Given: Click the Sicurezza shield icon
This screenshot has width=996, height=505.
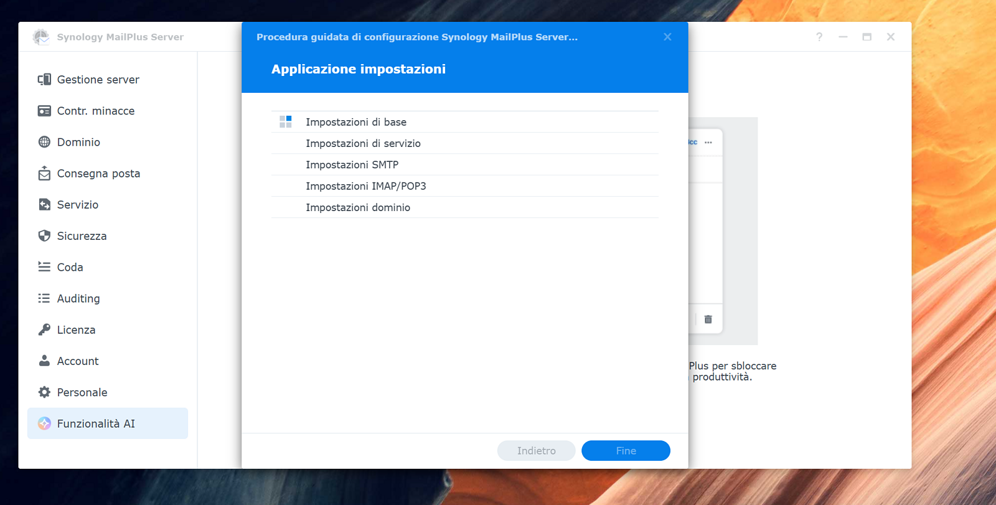Looking at the screenshot, I should 44,235.
